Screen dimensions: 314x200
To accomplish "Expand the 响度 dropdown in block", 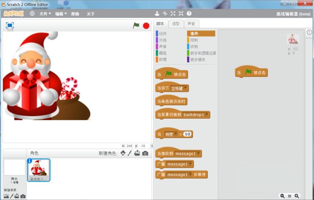I will pos(176,134).
